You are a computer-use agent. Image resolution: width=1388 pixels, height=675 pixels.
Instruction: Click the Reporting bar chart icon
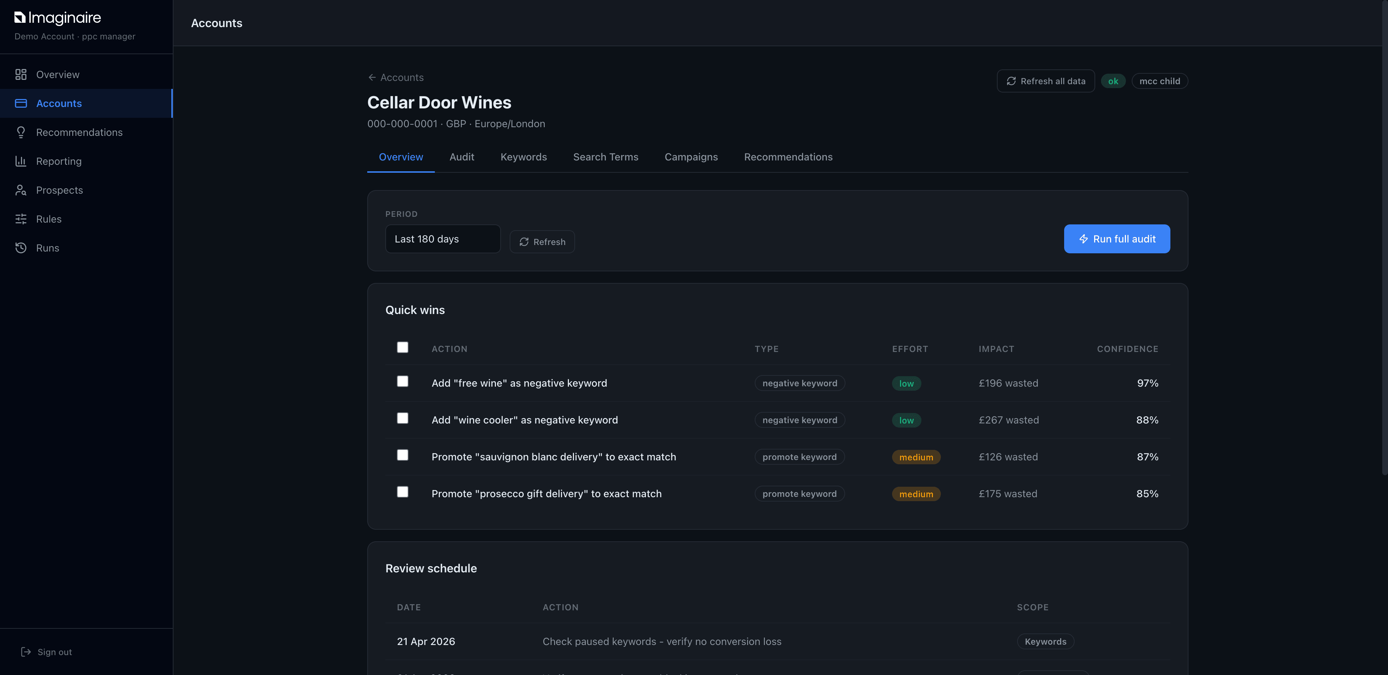pyautogui.click(x=21, y=161)
